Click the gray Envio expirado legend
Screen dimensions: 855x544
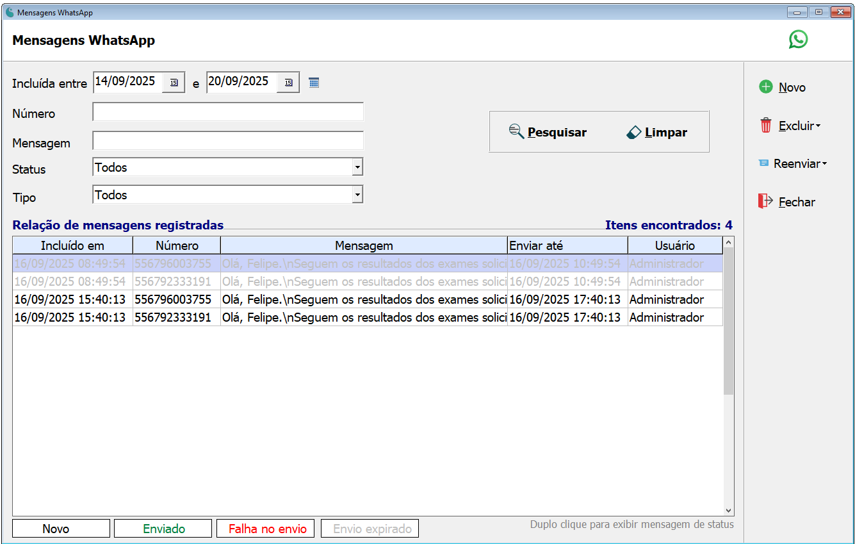(x=370, y=529)
